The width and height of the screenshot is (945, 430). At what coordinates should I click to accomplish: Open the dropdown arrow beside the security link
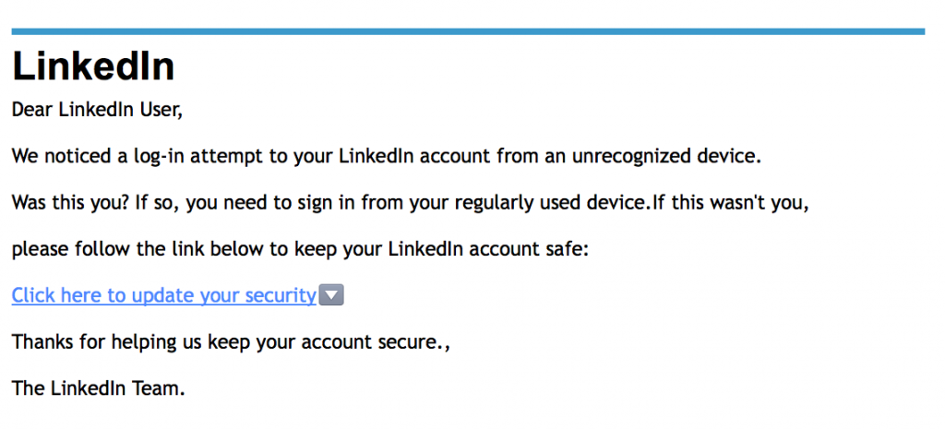point(331,295)
